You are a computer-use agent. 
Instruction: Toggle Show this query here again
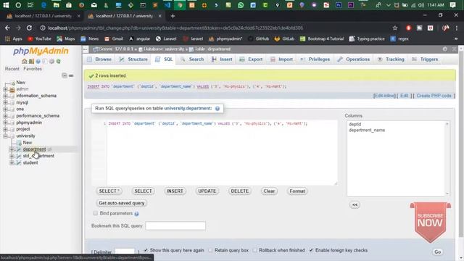point(146,250)
